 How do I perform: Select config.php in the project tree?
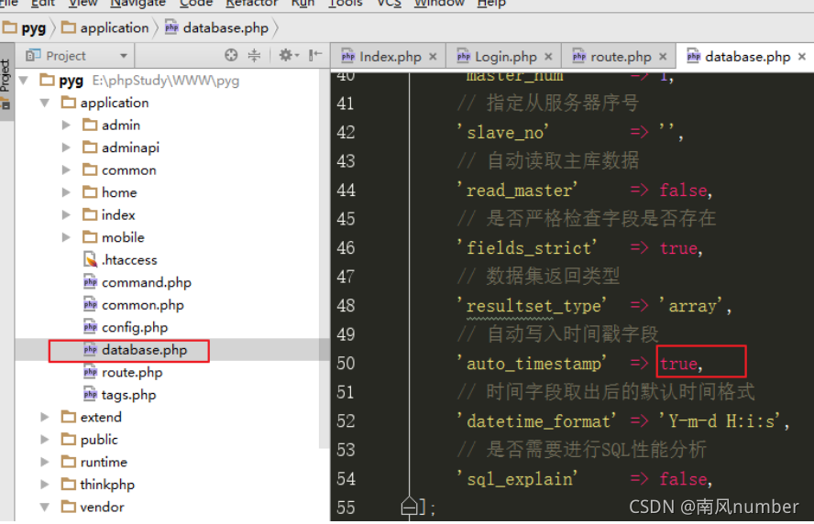click(x=125, y=327)
